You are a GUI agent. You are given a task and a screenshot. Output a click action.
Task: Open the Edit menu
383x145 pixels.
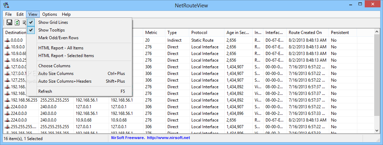pos(20,14)
